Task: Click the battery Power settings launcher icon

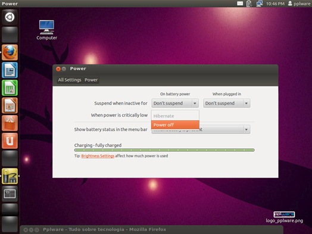Action: click(x=10, y=176)
